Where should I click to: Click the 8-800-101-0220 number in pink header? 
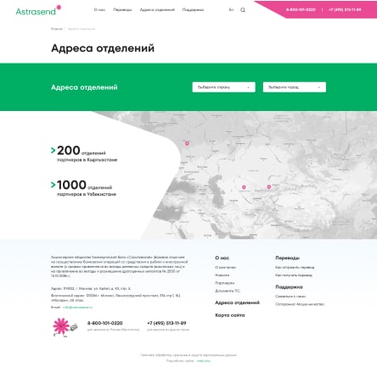click(301, 9)
